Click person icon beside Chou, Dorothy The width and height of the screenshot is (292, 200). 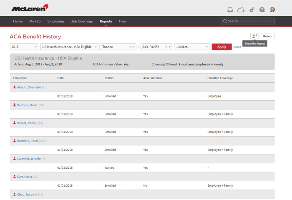point(14,194)
